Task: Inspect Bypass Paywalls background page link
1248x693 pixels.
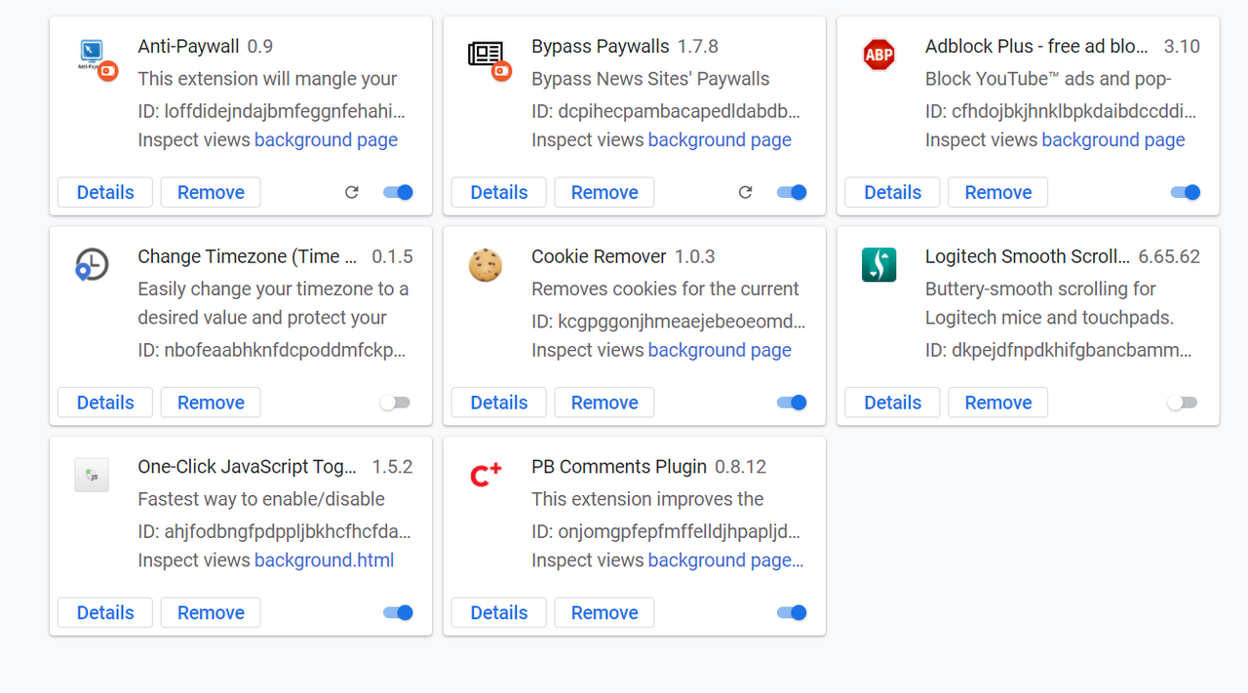Action: (x=720, y=140)
